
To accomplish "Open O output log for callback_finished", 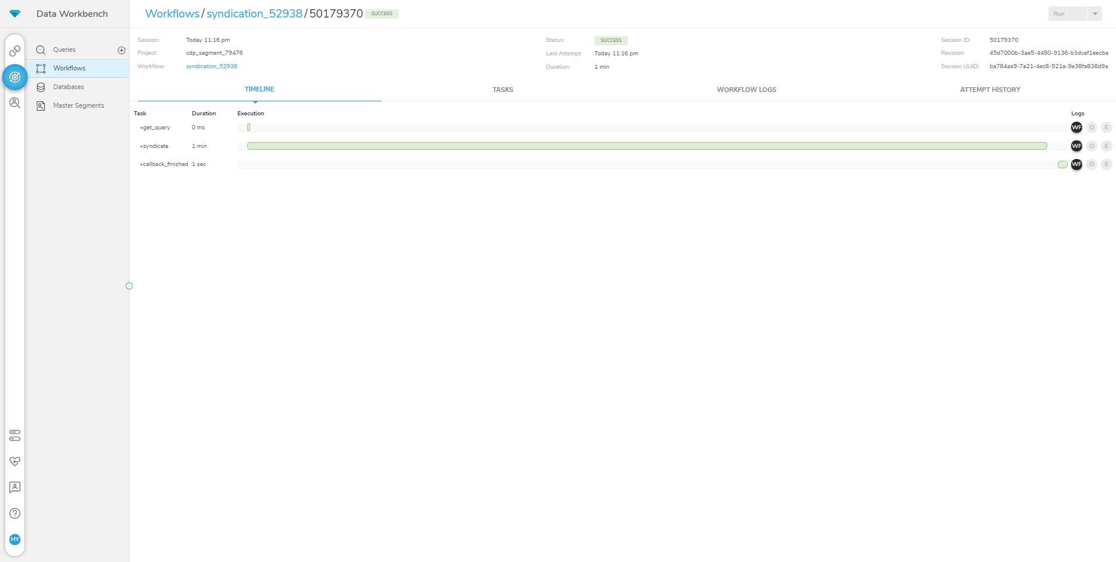I will [1092, 164].
